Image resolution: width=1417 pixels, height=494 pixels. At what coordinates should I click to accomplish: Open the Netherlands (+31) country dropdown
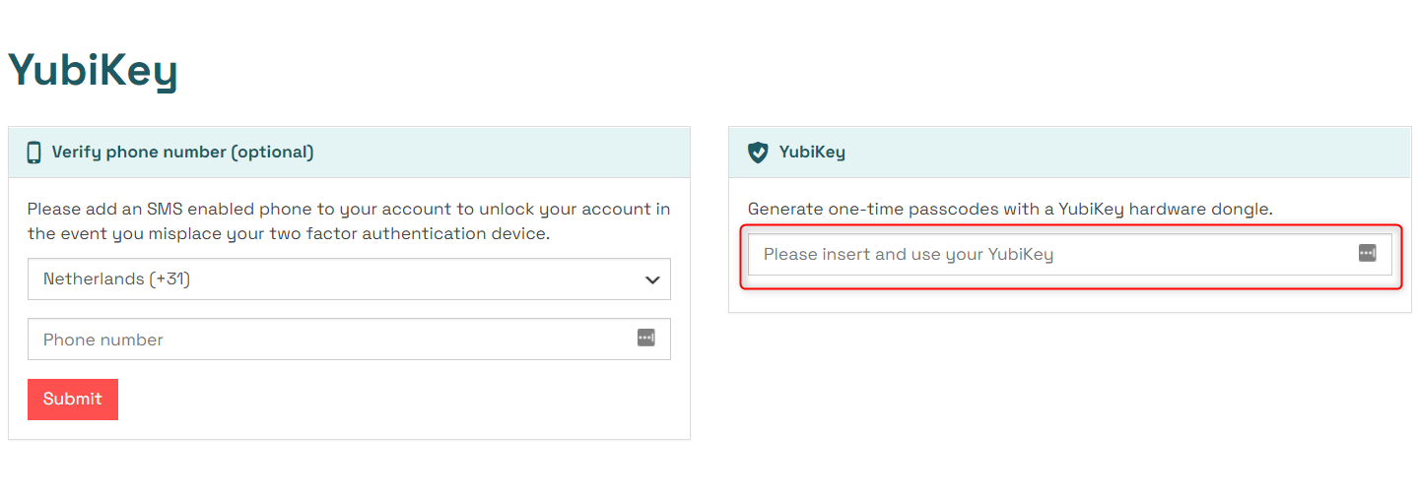click(x=349, y=279)
